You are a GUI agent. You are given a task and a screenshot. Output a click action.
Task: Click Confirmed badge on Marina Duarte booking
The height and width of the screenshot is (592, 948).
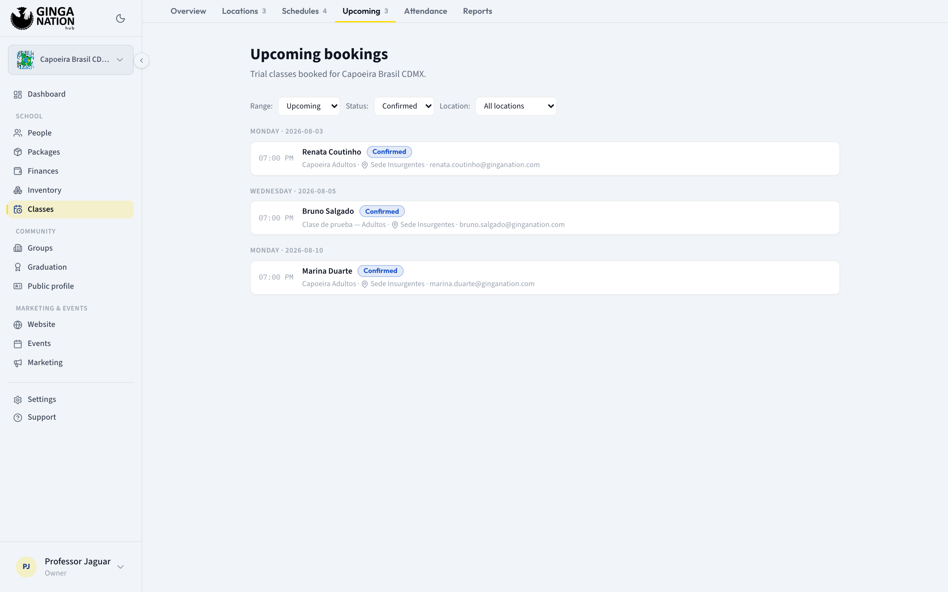click(380, 271)
